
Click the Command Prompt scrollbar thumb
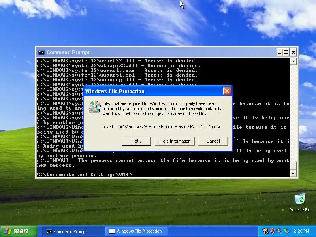pyautogui.click(x=293, y=166)
